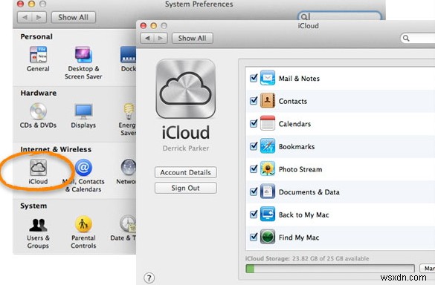Go forward in iCloud window toolbar
This screenshot has width=435, height=285.
tap(161, 38)
